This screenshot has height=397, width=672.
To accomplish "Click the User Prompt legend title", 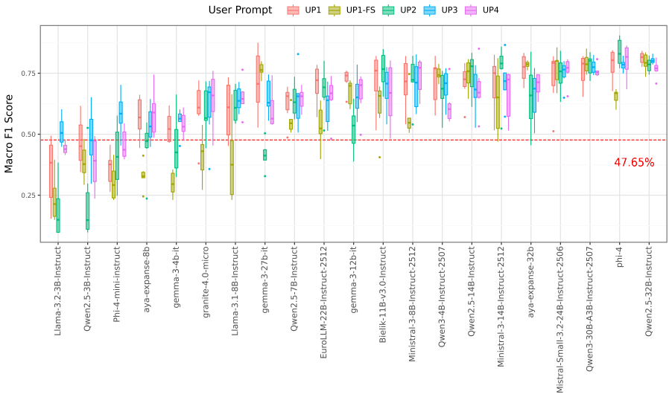I will click(240, 10).
